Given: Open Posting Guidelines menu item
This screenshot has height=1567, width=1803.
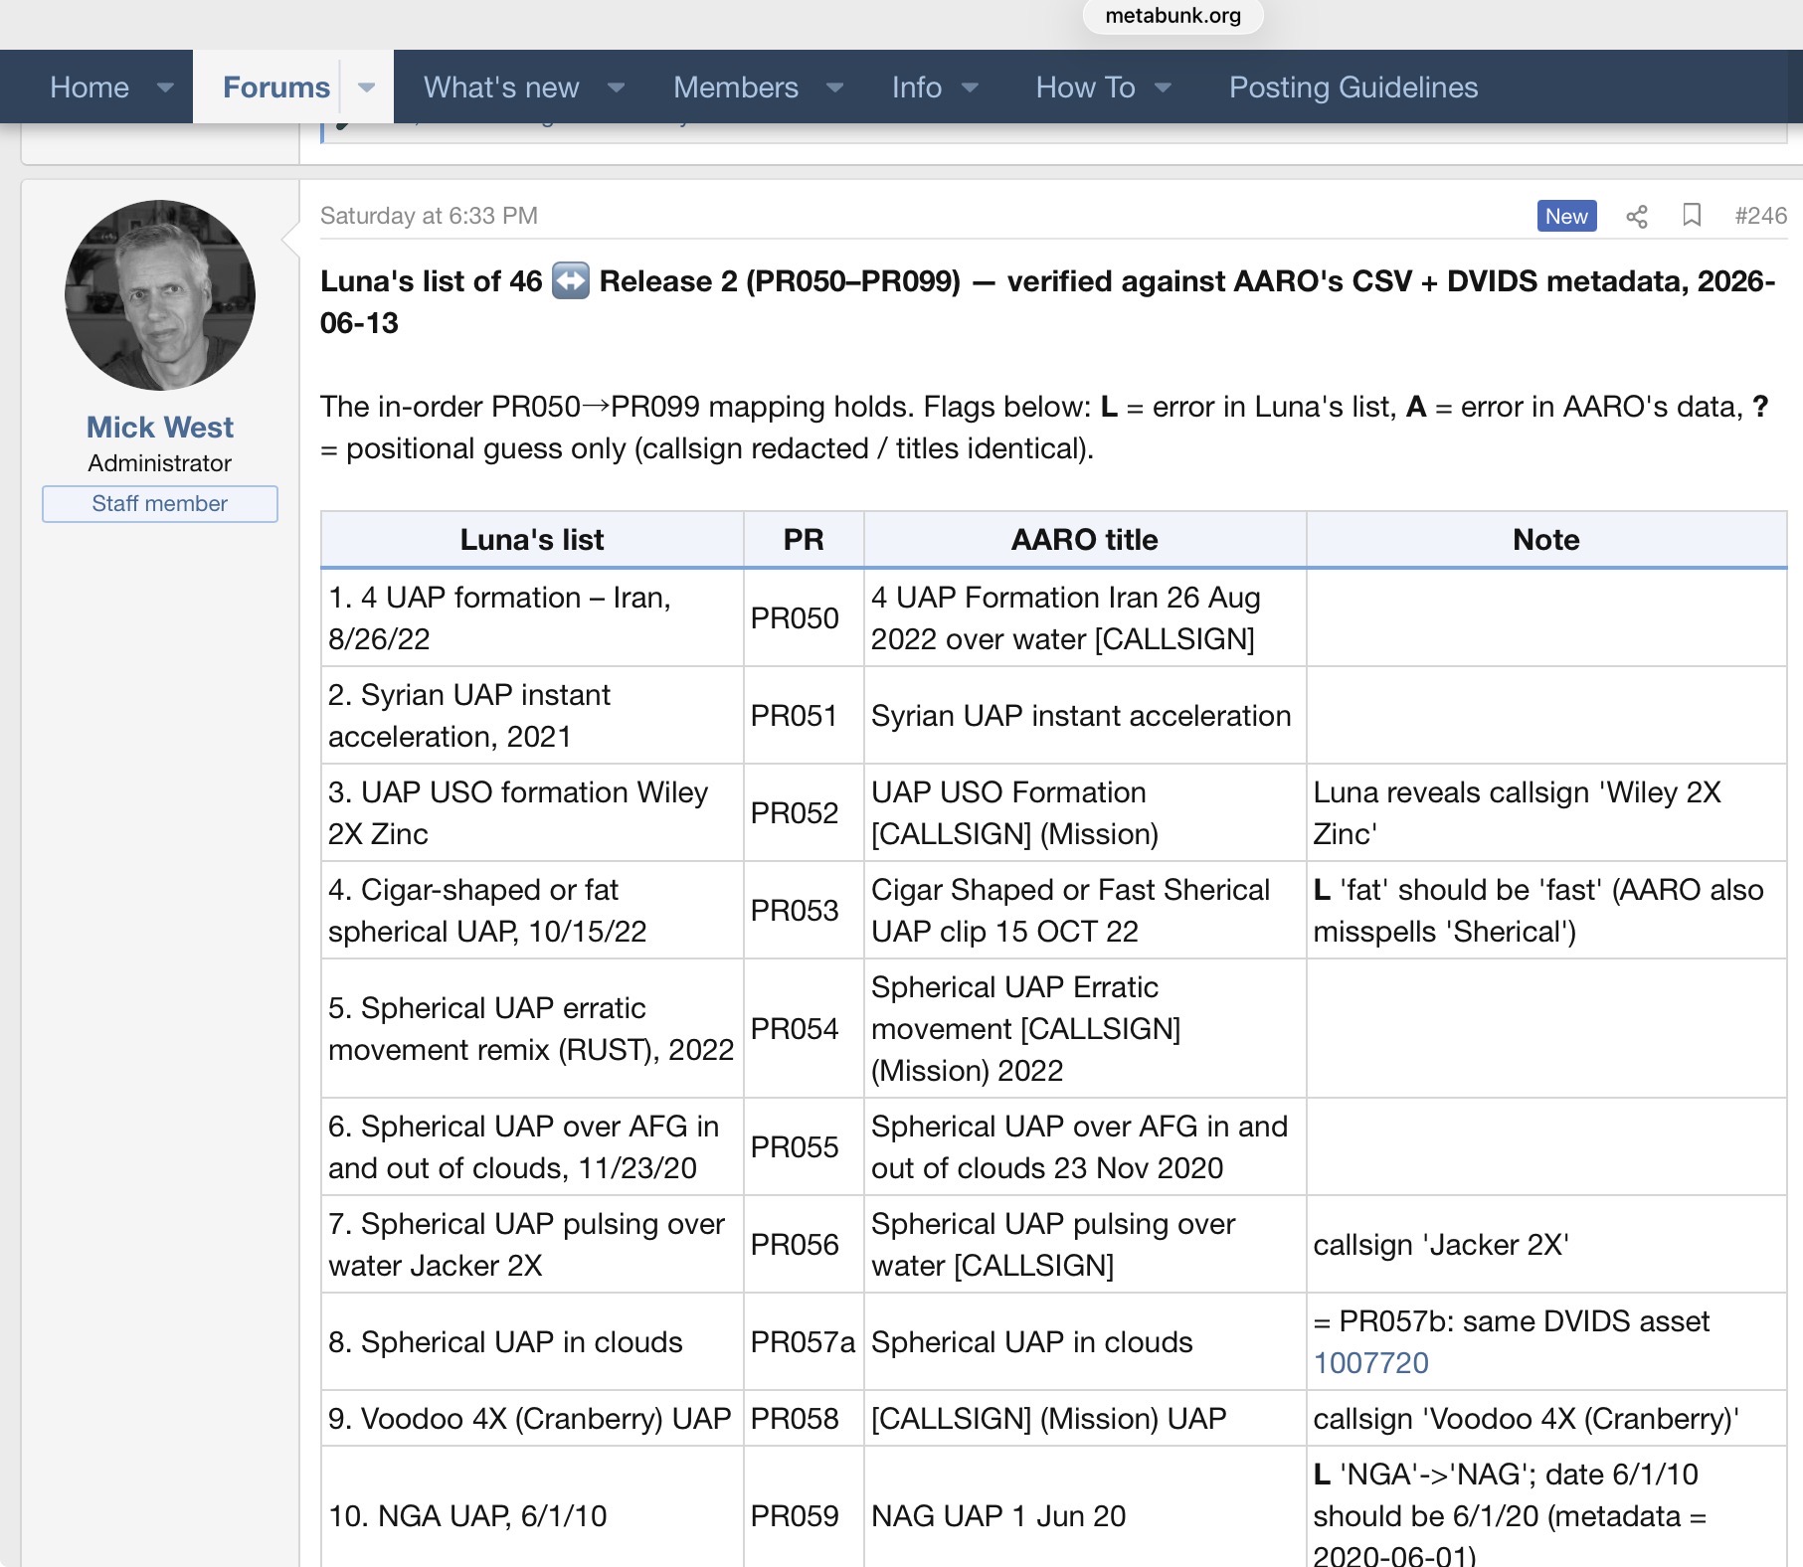Looking at the screenshot, I should point(1353,87).
